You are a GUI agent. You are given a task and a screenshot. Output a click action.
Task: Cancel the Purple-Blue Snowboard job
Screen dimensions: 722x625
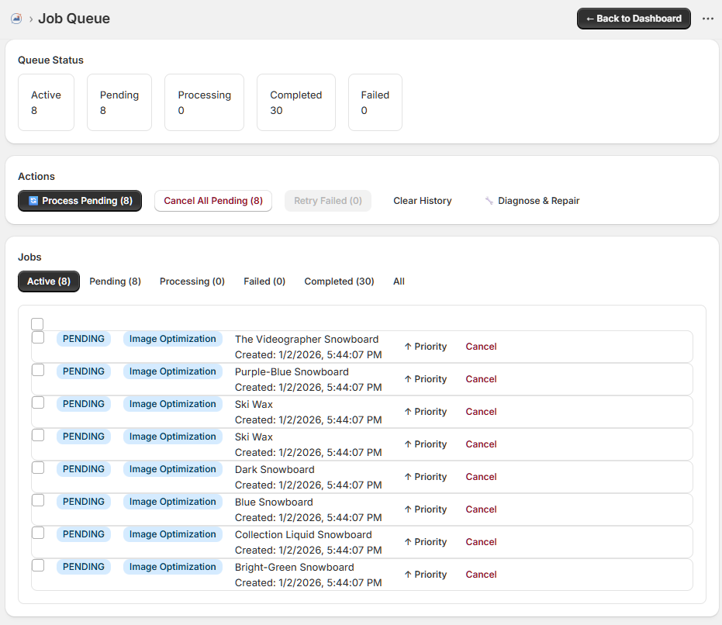click(x=481, y=379)
